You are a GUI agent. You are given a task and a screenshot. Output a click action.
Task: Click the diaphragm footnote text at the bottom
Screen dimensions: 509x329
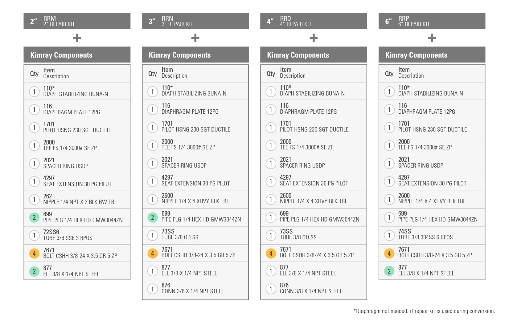tap(424, 311)
